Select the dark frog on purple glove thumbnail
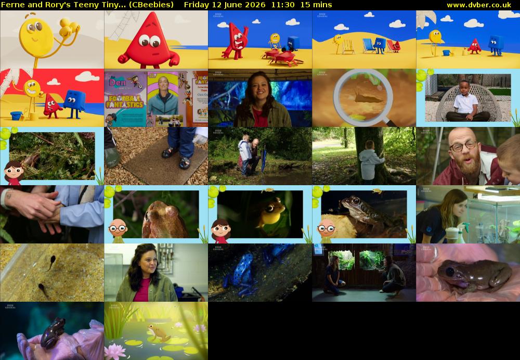The image size is (520, 360). coord(52,331)
